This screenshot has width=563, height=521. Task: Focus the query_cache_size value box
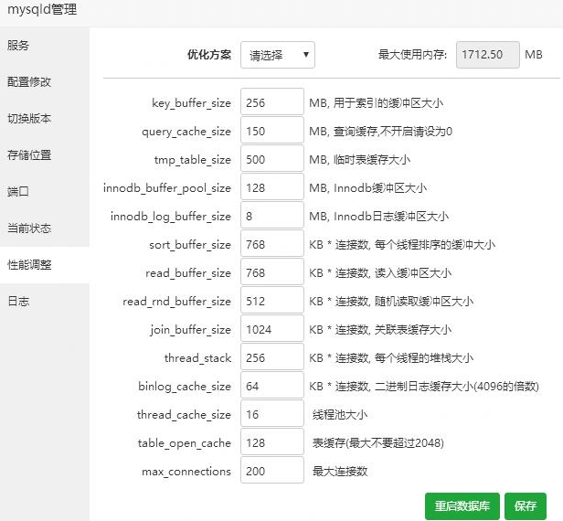pos(271,131)
